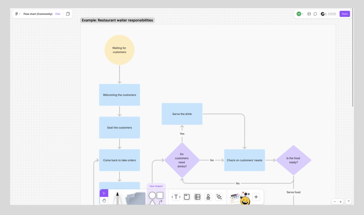Click the Free plan badge

click(58, 13)
